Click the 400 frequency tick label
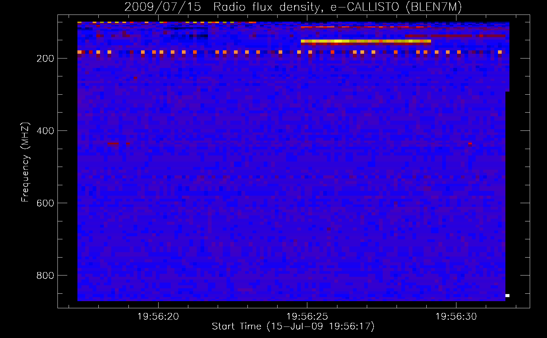 tap(45, 131)
